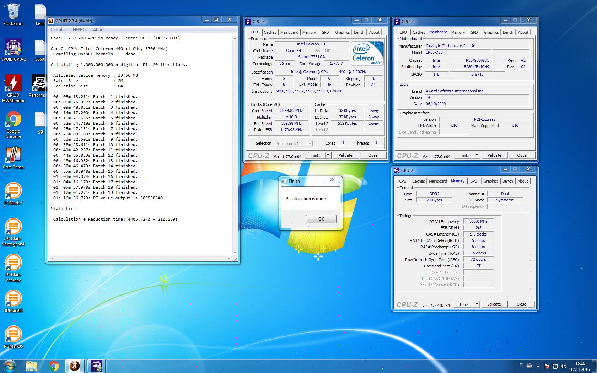This screenshot has height=373, width=597.
Task: Click GPUPI vertical scrollbar down arrow
Action: pyautogui.click(x=235, y=253)
